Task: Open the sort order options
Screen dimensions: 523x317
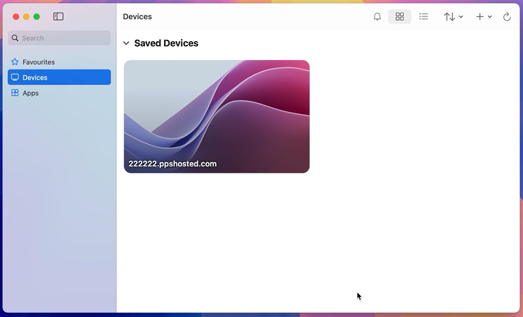Action: [453, 16]
